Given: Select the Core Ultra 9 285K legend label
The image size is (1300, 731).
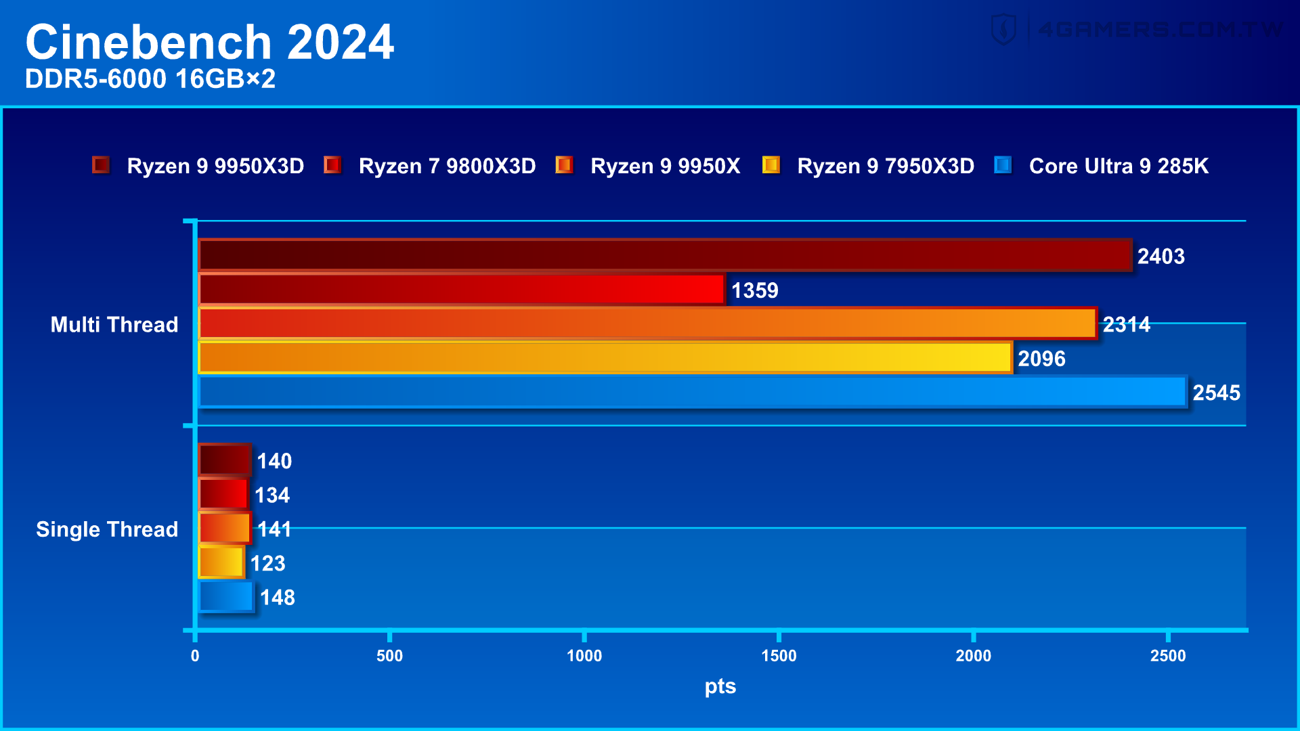Looking at the screenshot, I should click(x=1119, y=166).
